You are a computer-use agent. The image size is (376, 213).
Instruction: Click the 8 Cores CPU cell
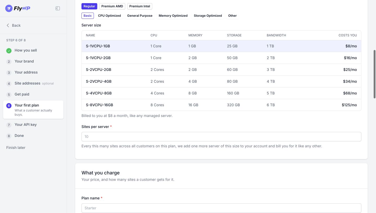click(x=157, y=105)
